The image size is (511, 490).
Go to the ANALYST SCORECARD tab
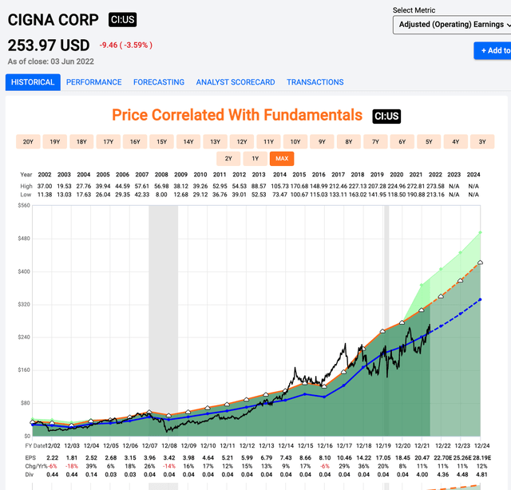tap(236, 82)
